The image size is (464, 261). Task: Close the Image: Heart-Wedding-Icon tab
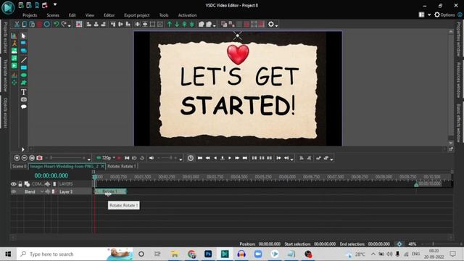102,166
